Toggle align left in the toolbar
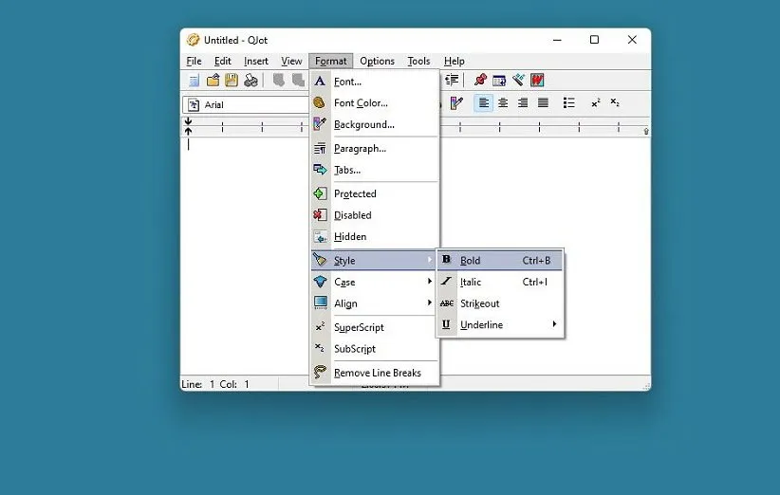Screen dimensions: 780x495 [484, 103]
